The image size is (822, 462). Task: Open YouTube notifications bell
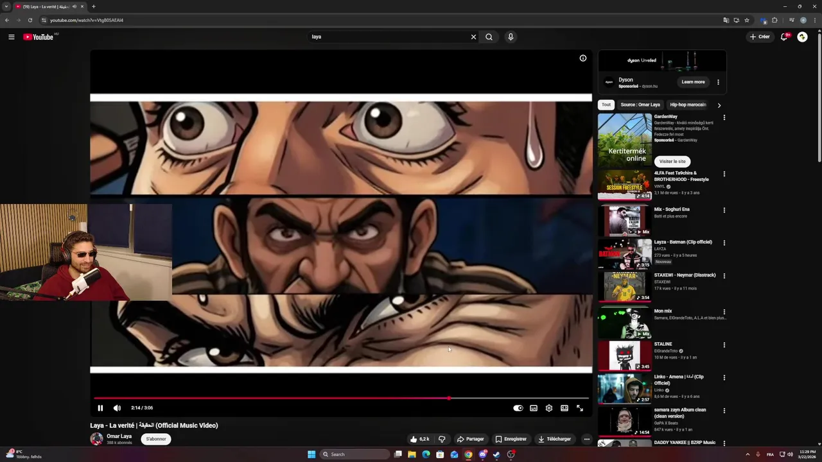tap(783, 37)
